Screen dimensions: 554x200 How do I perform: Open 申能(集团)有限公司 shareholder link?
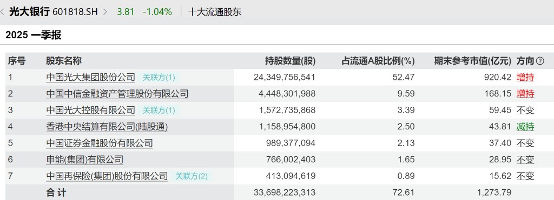point(84,160)
